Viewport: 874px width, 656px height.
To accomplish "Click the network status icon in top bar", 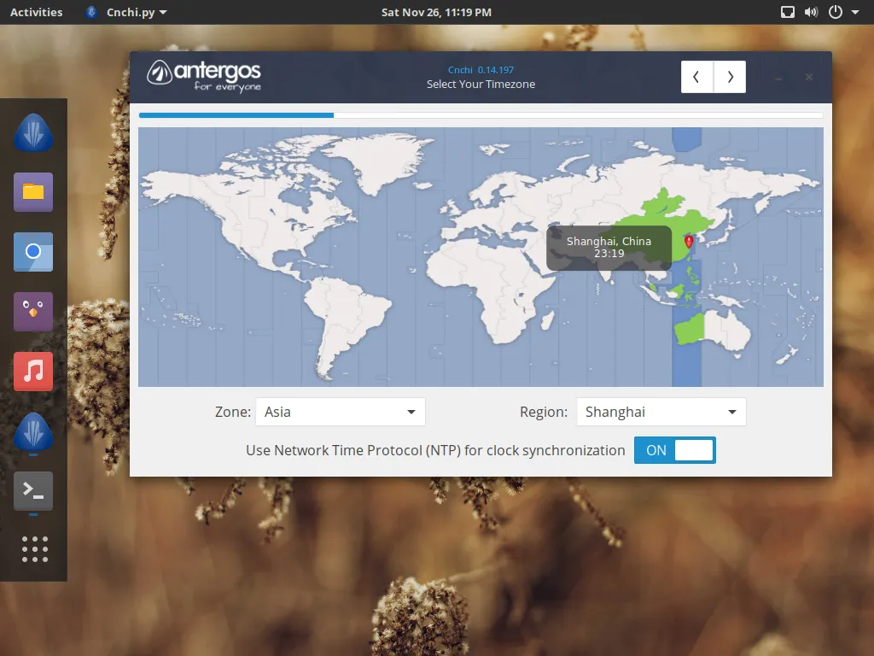I will pos(788,12).
